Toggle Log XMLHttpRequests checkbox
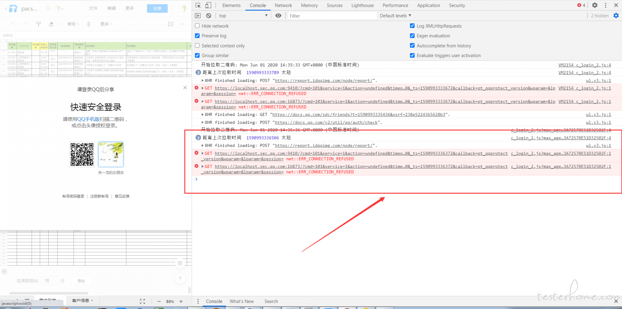 [412, 26]
